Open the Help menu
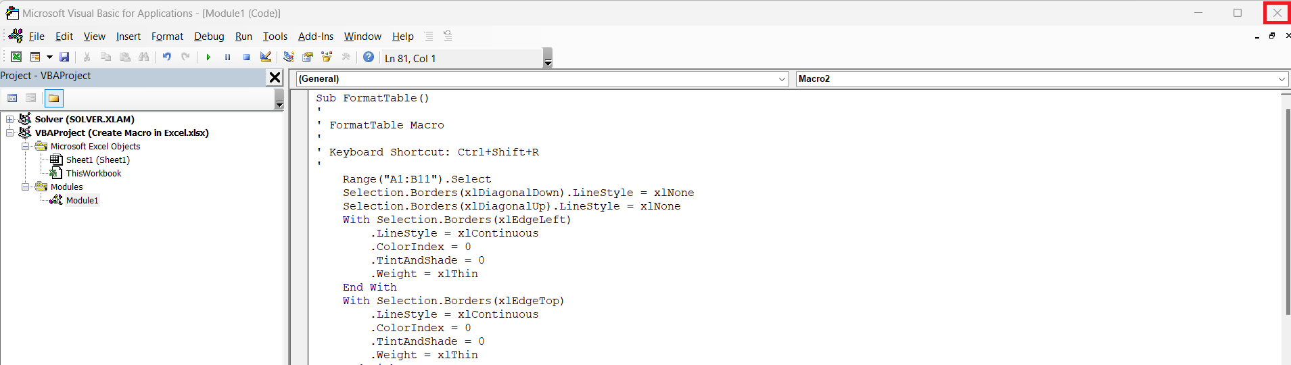 point(403,36)
